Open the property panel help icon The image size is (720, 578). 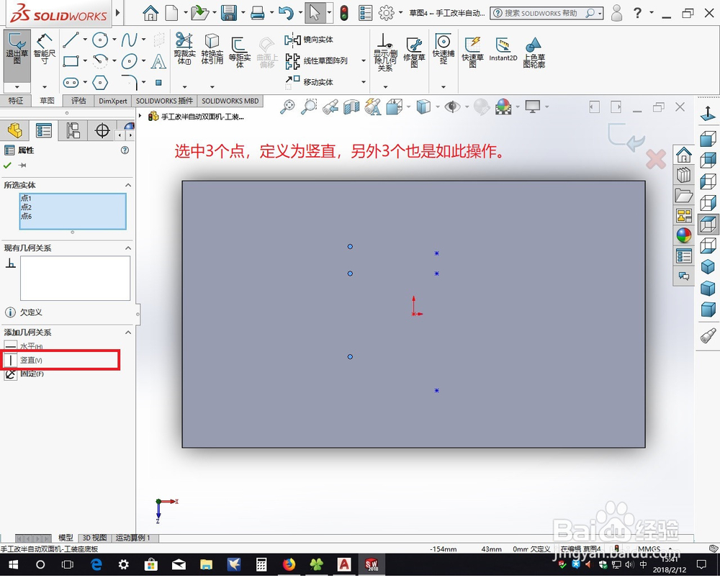(125, 150)
